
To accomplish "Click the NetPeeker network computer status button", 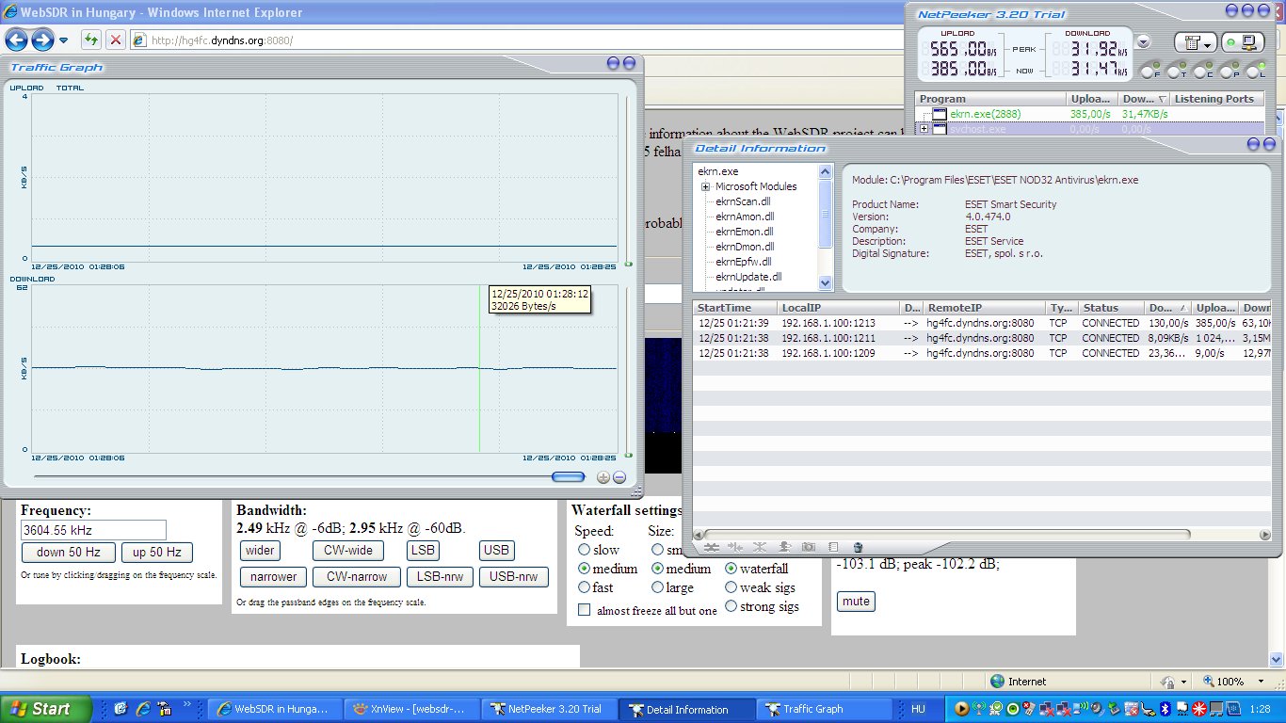I will 1243,43.
